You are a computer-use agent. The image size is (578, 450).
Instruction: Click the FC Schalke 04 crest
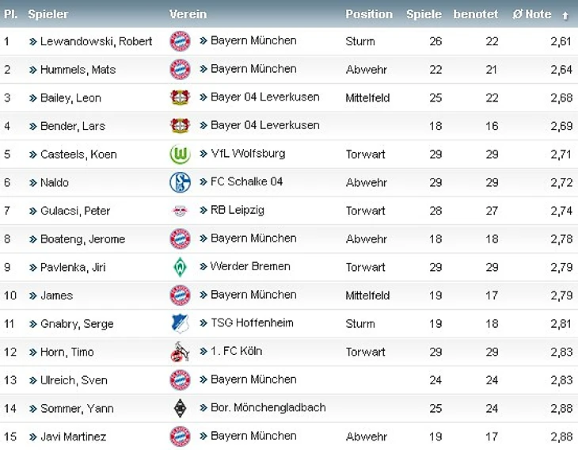[x=180, y=182]
